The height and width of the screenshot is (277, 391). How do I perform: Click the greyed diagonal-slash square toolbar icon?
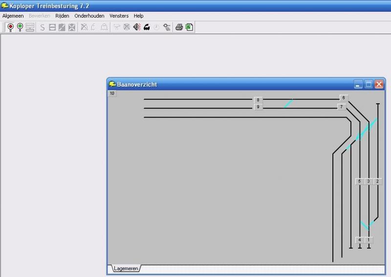[x=62, y=27]
